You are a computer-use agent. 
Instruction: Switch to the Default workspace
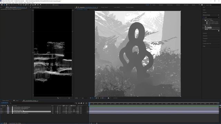pyautogui.click(x=147, y=5)
